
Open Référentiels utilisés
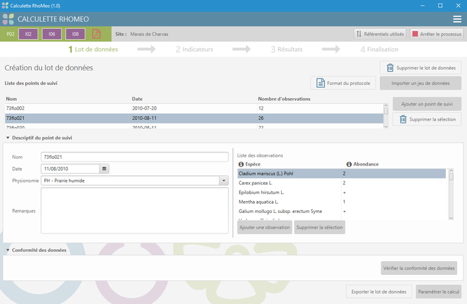pyautogui.click(x=381, y=34)
